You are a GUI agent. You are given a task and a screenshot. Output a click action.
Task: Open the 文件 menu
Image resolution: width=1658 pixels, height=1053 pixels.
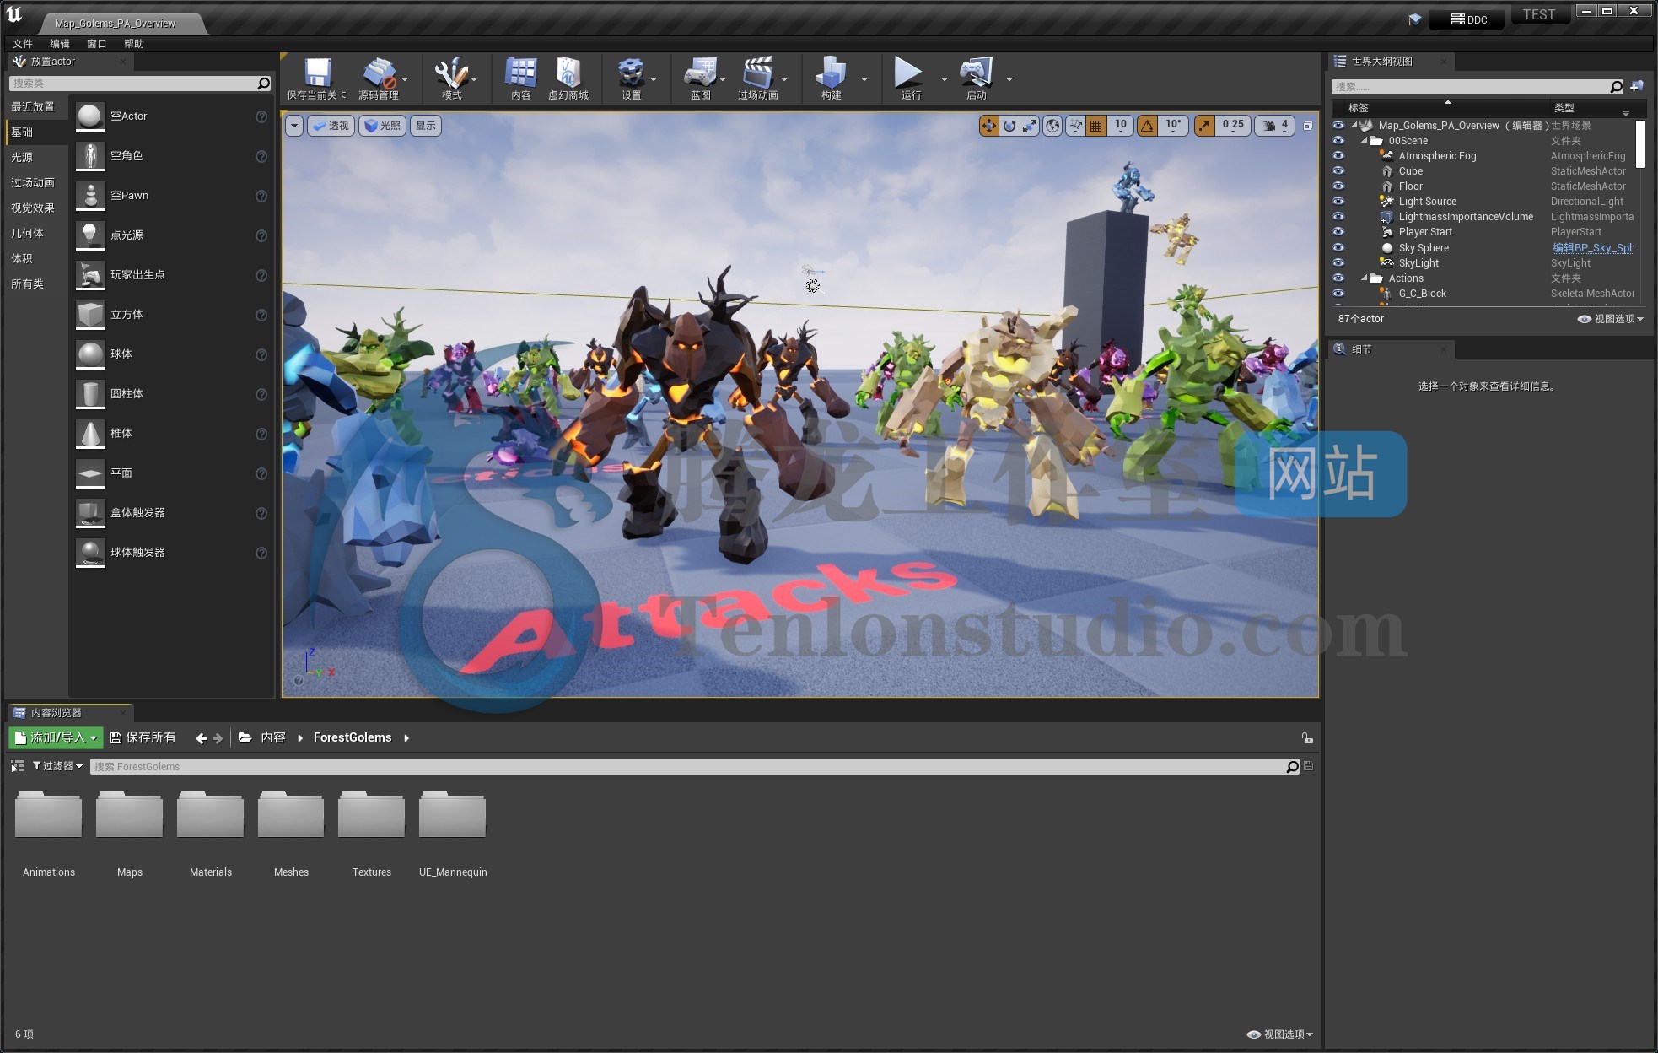click(23, 44)
